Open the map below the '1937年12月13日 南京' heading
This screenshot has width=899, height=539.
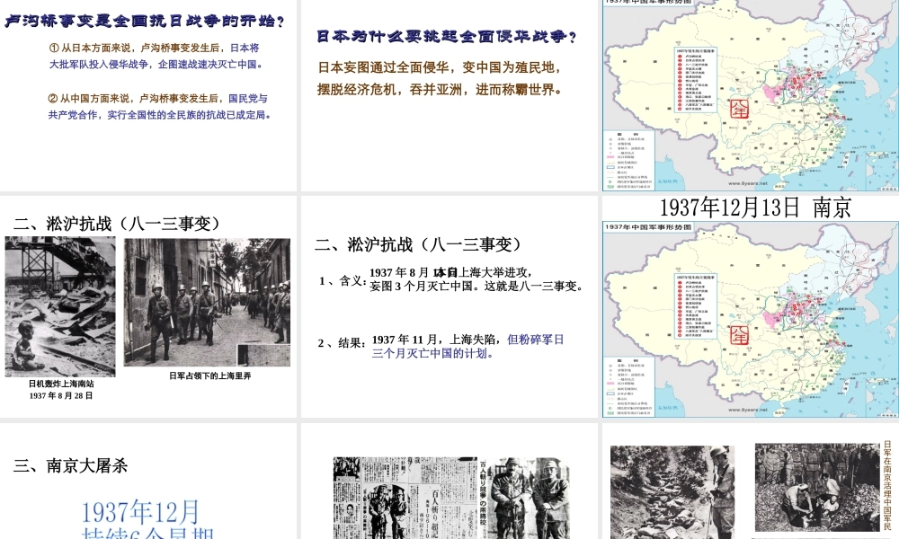[x=751, y=320]
